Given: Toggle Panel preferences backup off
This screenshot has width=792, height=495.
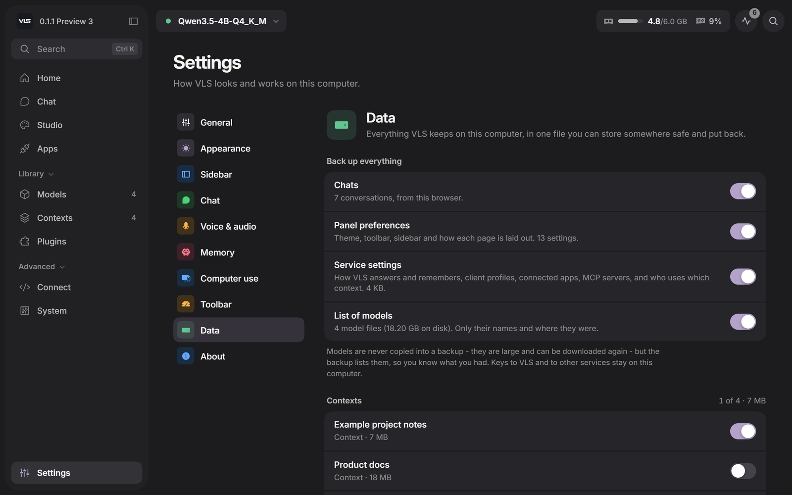Looking at the screenshot, I should pos(742,231).
